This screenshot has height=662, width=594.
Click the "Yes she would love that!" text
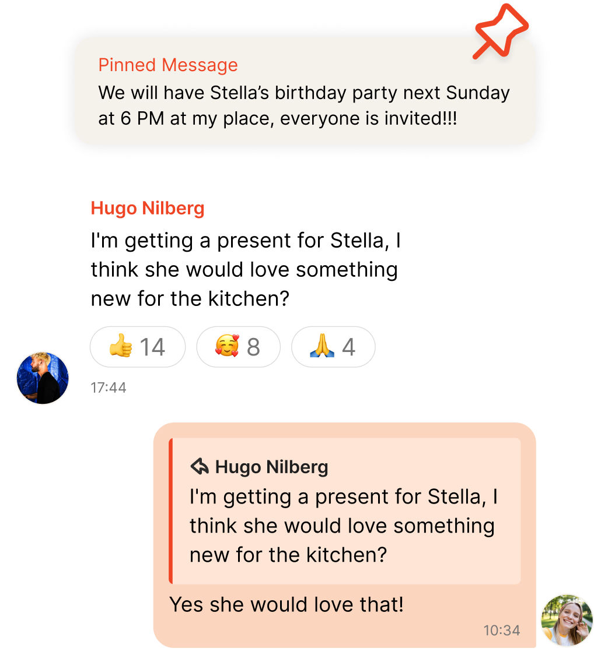(286, 604)
